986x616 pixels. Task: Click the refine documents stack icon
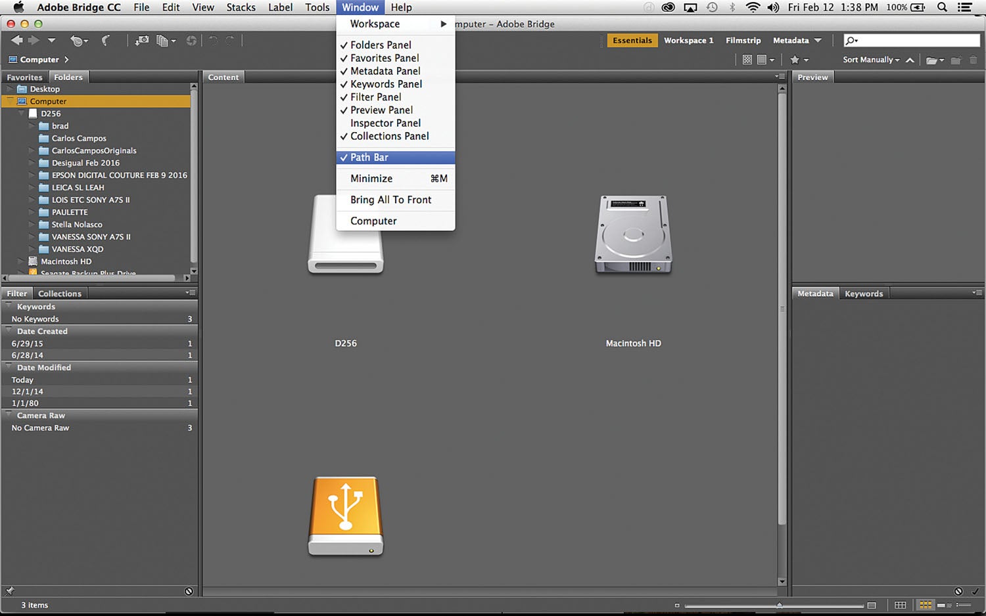163,41
